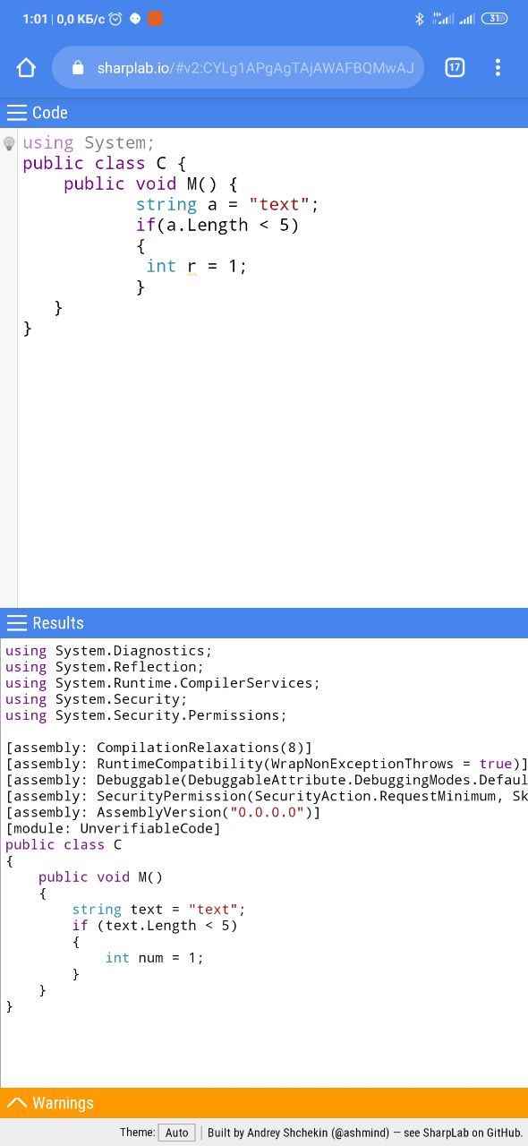Tap the battery indicator showing 31
The height and width of the screenshot is (1146, 528).
pyautogui.click(x=495, y=18)
